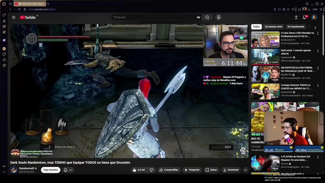Screen dimensions: 325x183
Task: View site security padlock info
Action: [25, 9]
